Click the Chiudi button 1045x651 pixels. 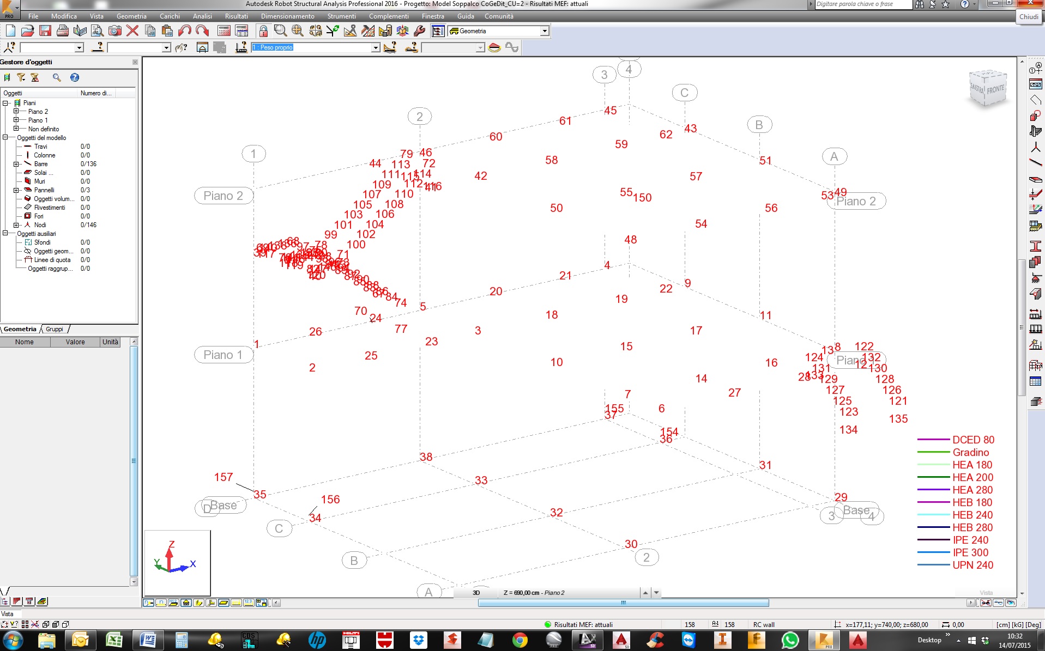(1029, 17)
